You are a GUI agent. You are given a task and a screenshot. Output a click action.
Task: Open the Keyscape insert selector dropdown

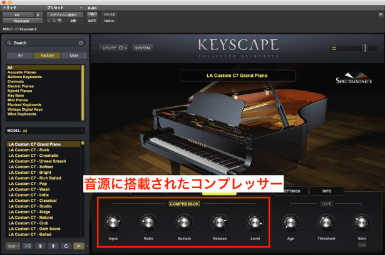23,21
